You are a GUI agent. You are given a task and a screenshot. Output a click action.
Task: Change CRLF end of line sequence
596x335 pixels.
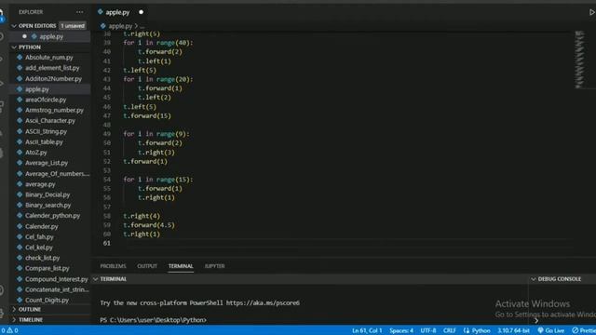[x=449, y=330]
